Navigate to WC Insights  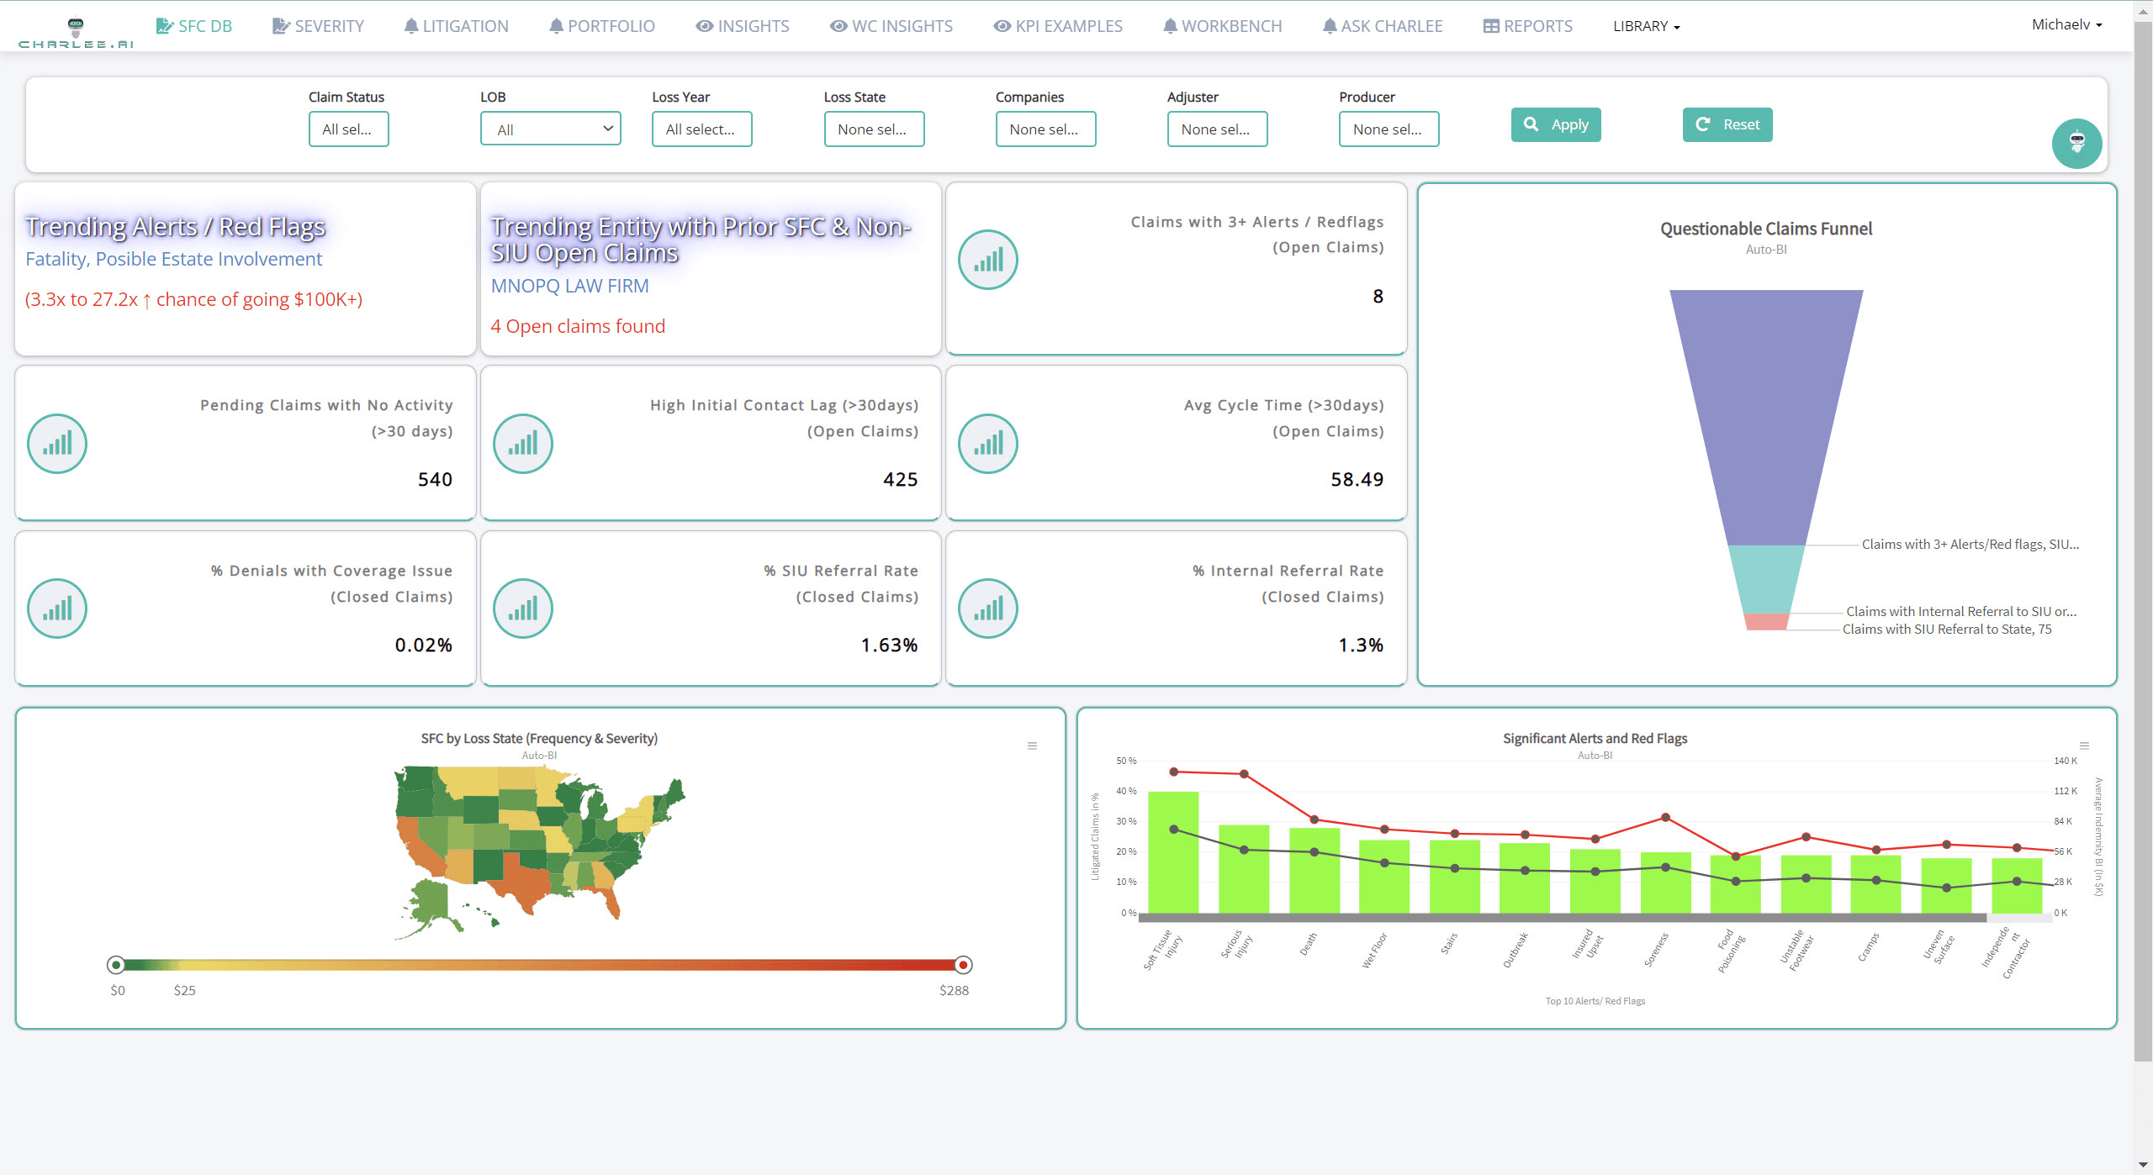[x=891, y=26]
